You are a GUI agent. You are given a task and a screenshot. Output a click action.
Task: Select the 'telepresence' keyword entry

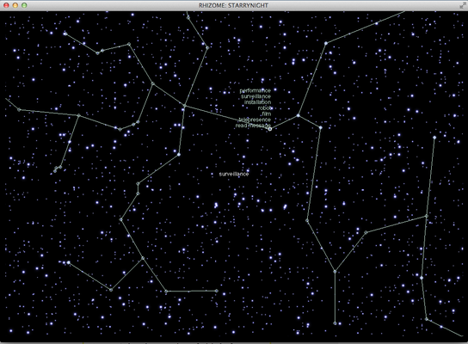click(255, 120)
